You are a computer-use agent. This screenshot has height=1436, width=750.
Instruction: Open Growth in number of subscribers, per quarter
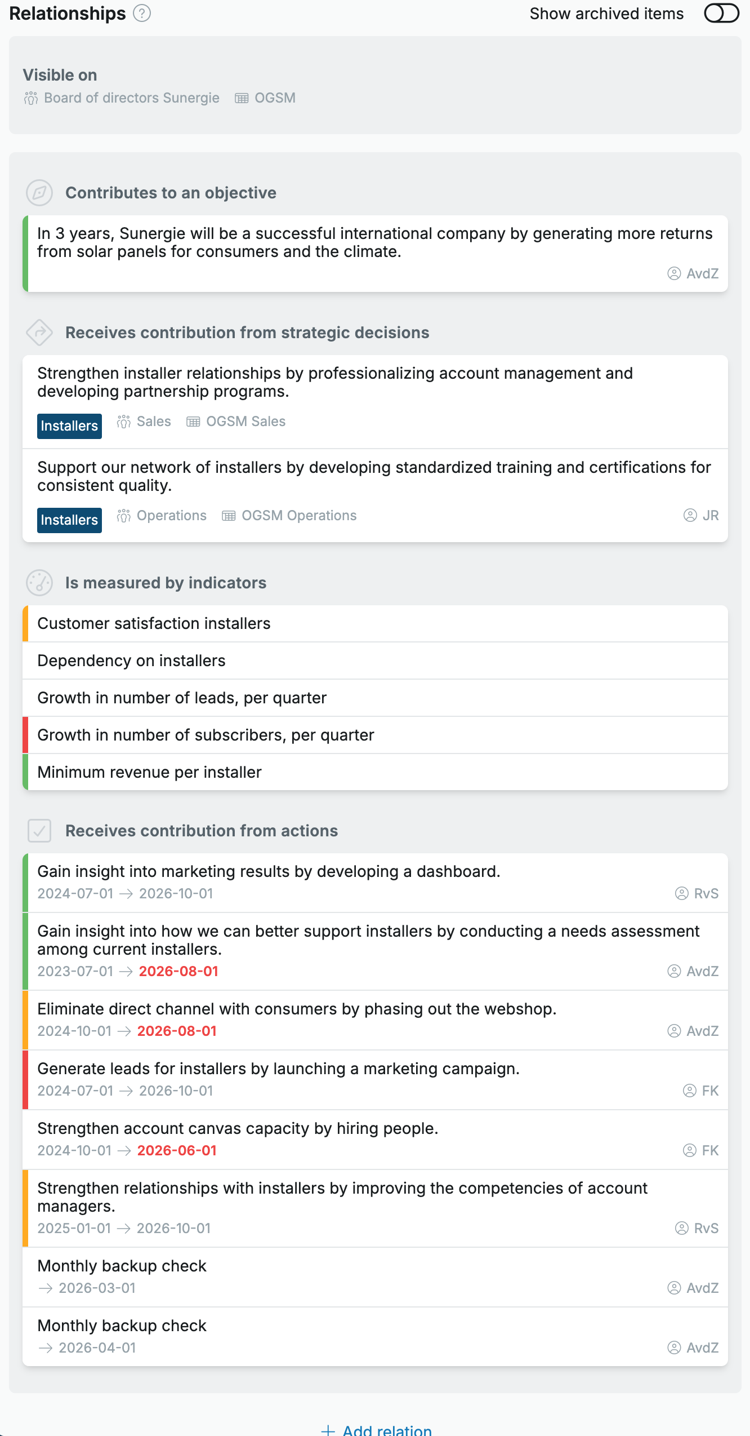coord(375,735)
